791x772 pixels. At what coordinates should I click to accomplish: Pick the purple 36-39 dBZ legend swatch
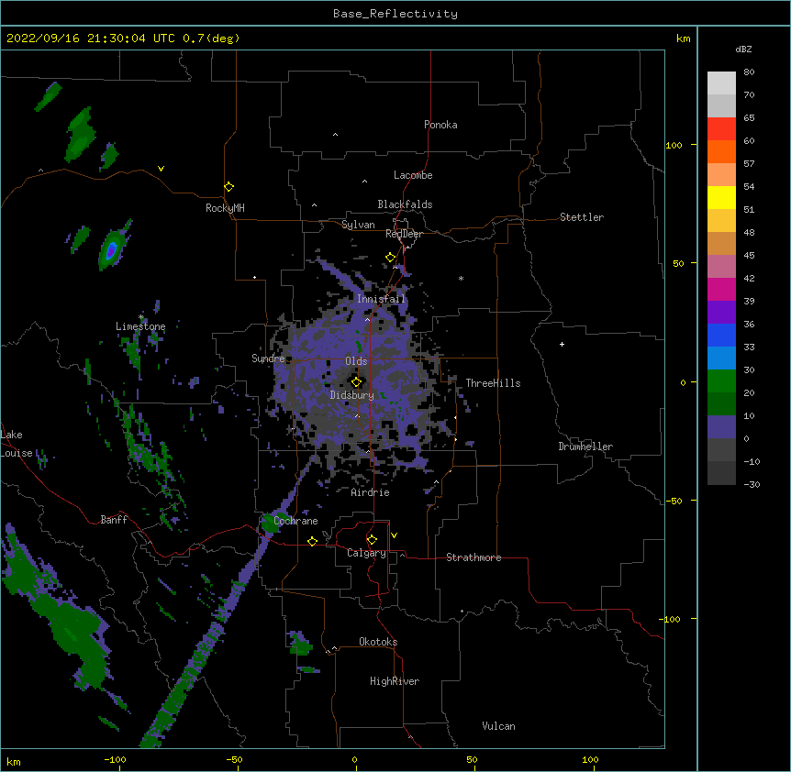click(721, 313)
